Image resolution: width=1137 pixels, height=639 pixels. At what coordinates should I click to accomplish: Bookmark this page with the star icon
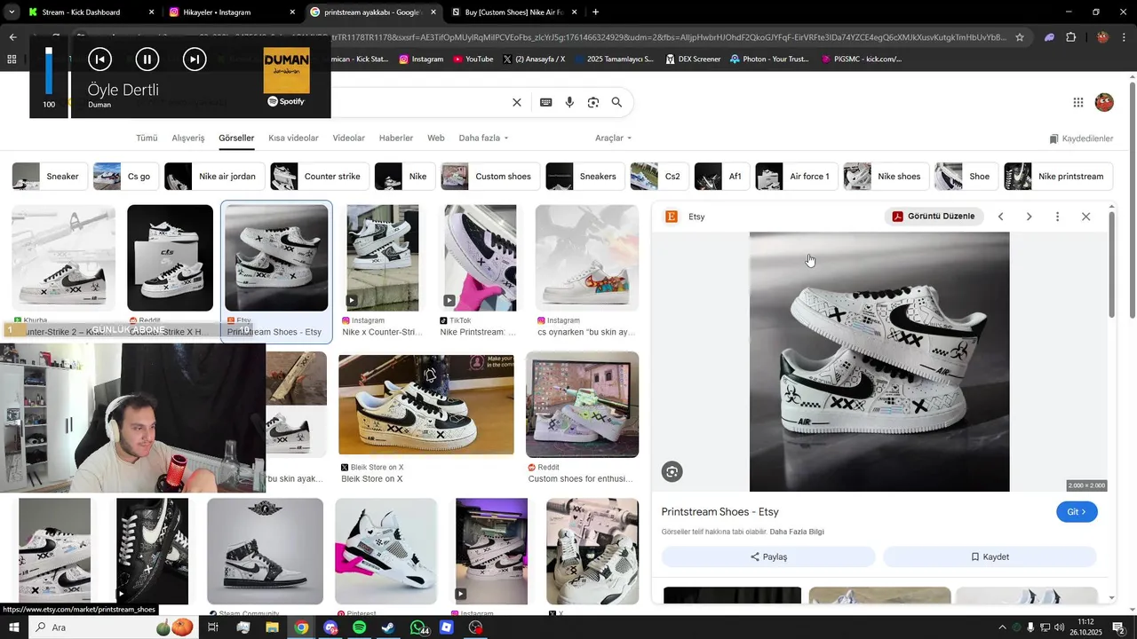[1020, 37]
